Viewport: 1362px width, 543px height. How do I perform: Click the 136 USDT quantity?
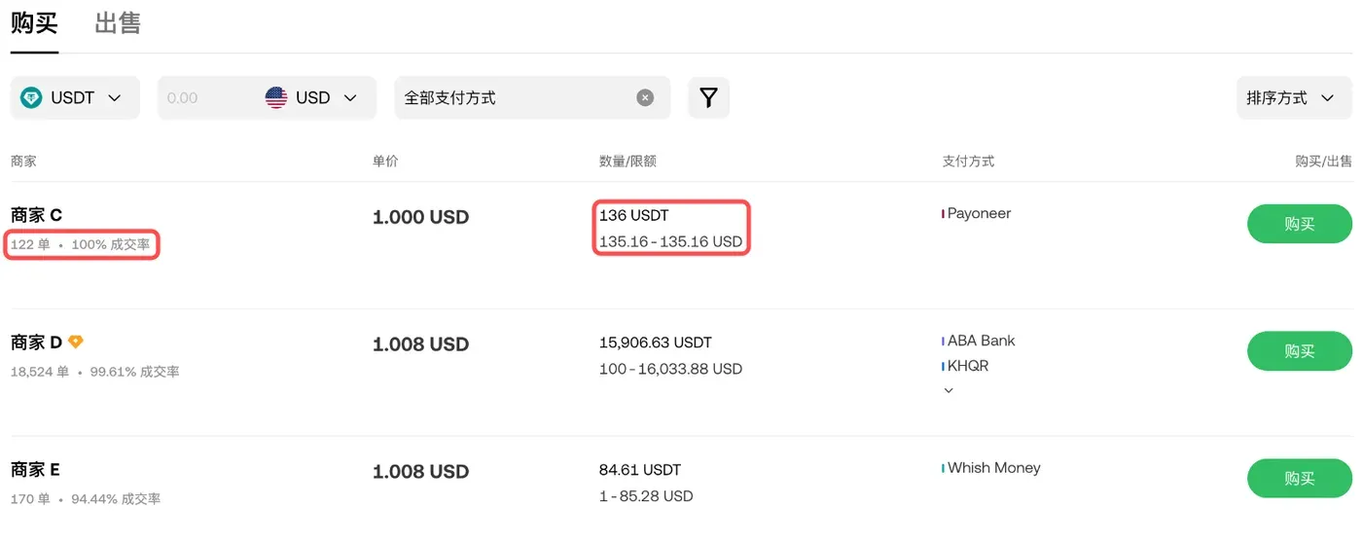[634, 215]
